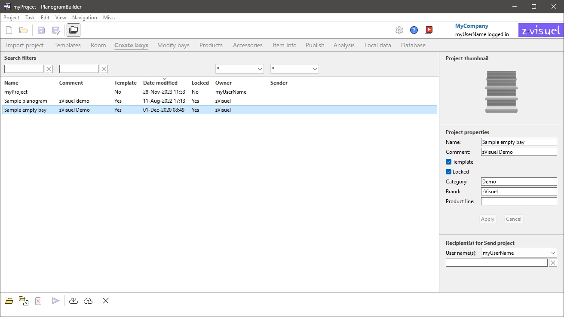Click the cloud download icon
The height and width of the screenshot is (317, 564).
point(74,301)
